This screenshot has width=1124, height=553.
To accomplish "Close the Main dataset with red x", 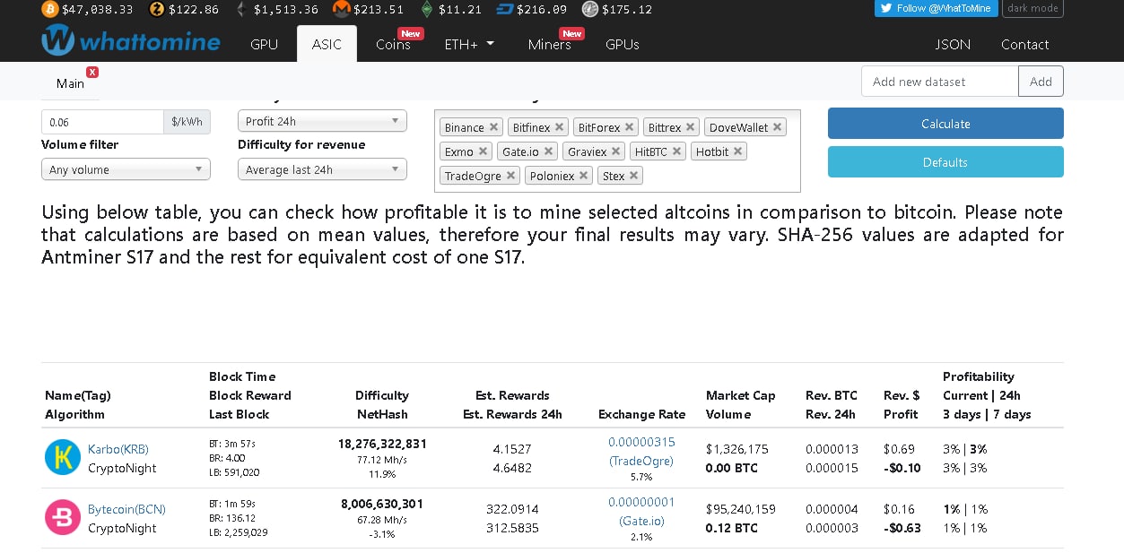I will [x=92, y=72].
